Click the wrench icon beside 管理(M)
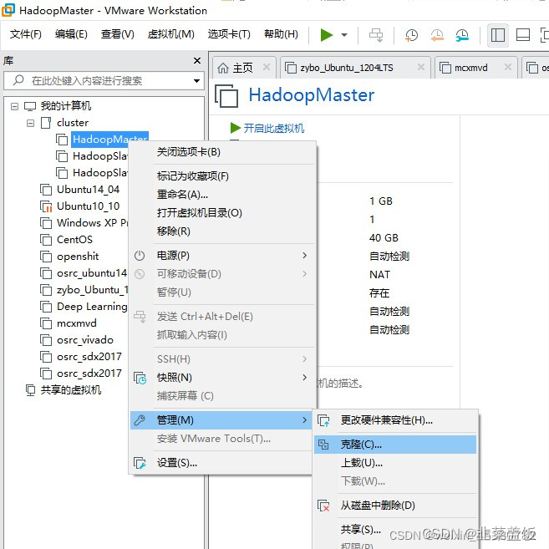Viewport: 549px width, 549px height. point(140,420)
